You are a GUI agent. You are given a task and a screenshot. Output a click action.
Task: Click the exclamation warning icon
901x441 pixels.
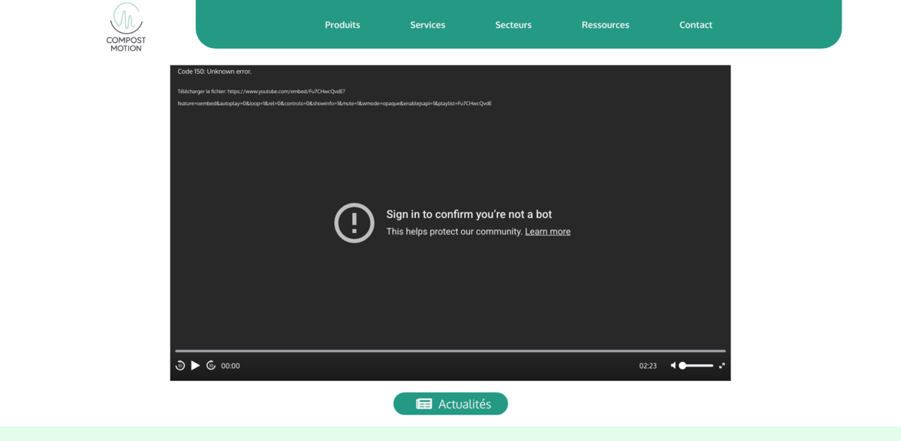tap(354, 223)
